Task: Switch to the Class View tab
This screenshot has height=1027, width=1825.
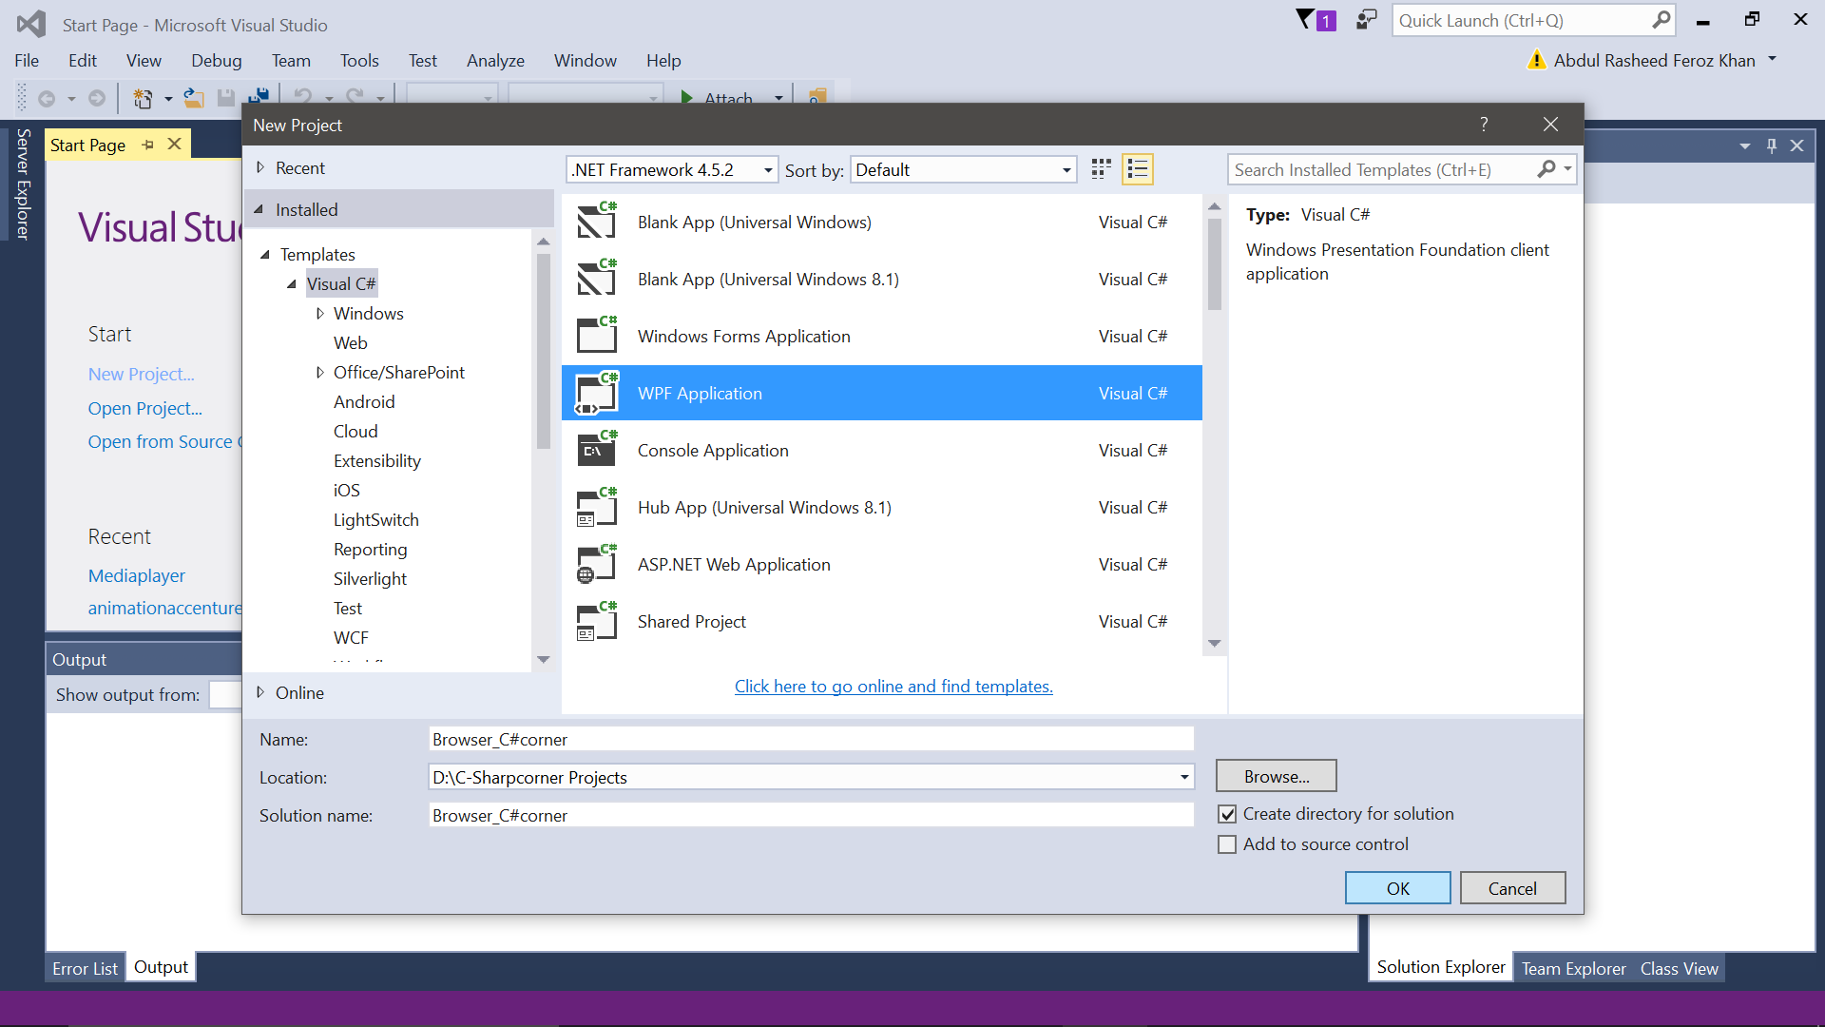Action: tap(1679, 968)
